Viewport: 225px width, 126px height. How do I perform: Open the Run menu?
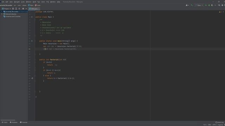click(x=39, y=2)
